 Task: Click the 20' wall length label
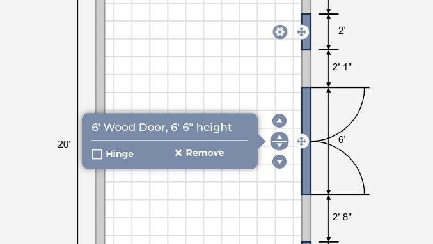(x=64, y=144)
